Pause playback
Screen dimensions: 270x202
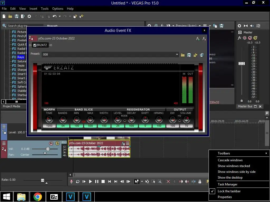(x=97, y=181)
